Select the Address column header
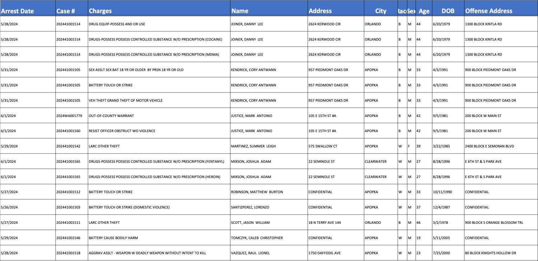This screenshot has width=538, height=261. pos(336,8)
